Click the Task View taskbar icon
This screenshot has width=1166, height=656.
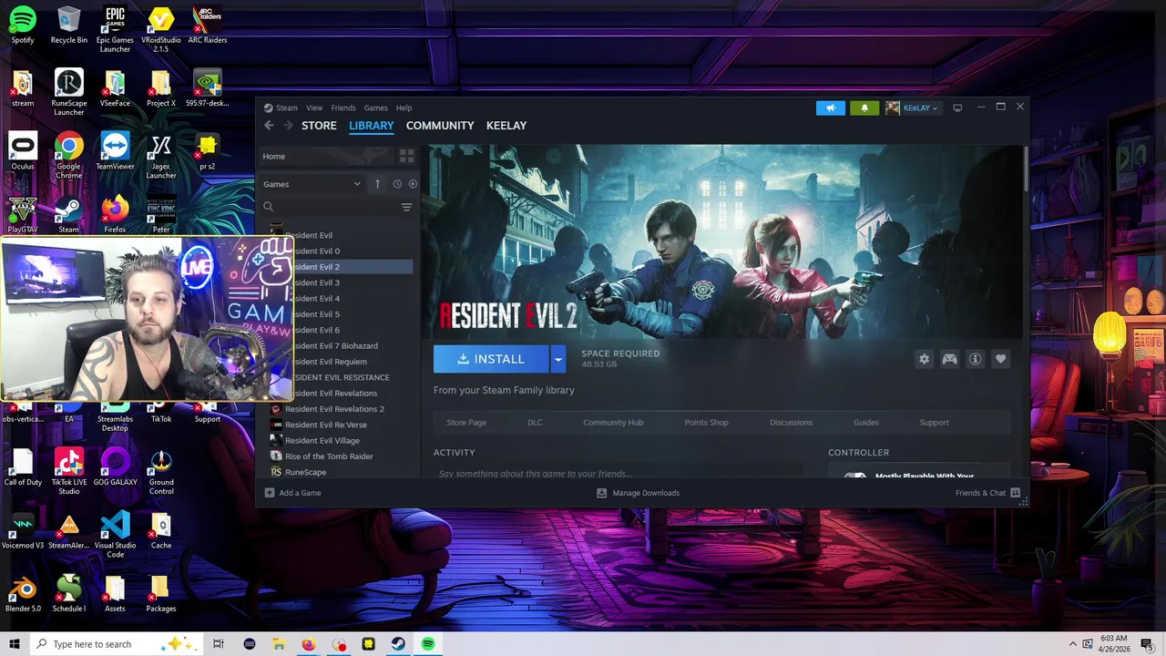click(218, 644)
